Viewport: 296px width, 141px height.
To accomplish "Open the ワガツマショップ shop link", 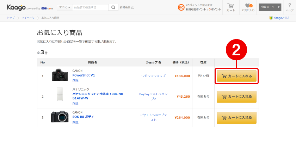I will (153, 76).
